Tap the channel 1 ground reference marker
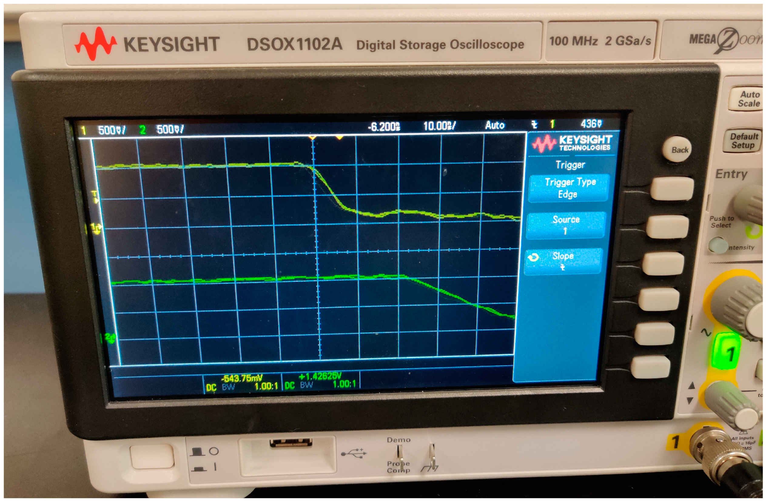 click(96, 228)
